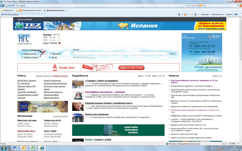Viewport: 242px width, 151px height.
Task: Click the Отдам бесплатно link in Объявления
Action: pos(60,116)
